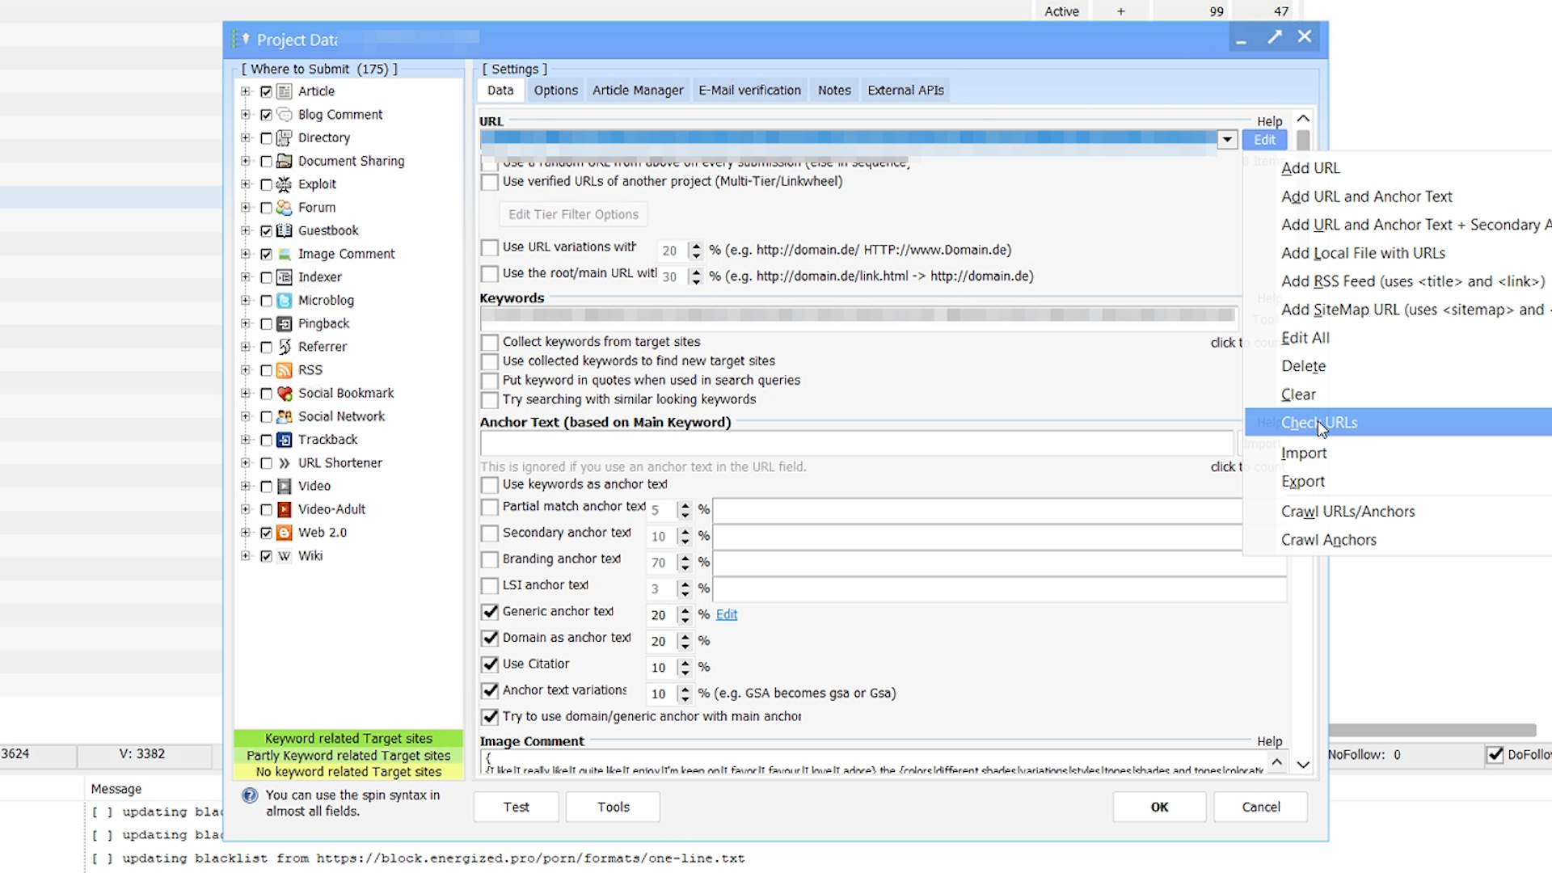This screenshot has height=873, width=1552.
Task: Click the Social Network people icon
Action: pos(285,417)
